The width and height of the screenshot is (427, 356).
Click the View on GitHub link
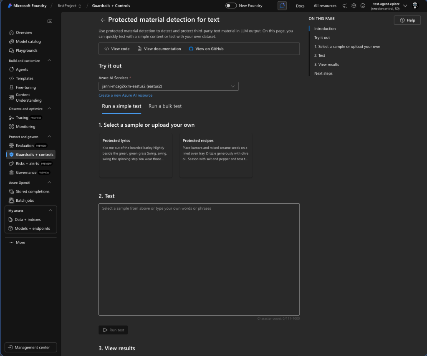pos(206,49)
